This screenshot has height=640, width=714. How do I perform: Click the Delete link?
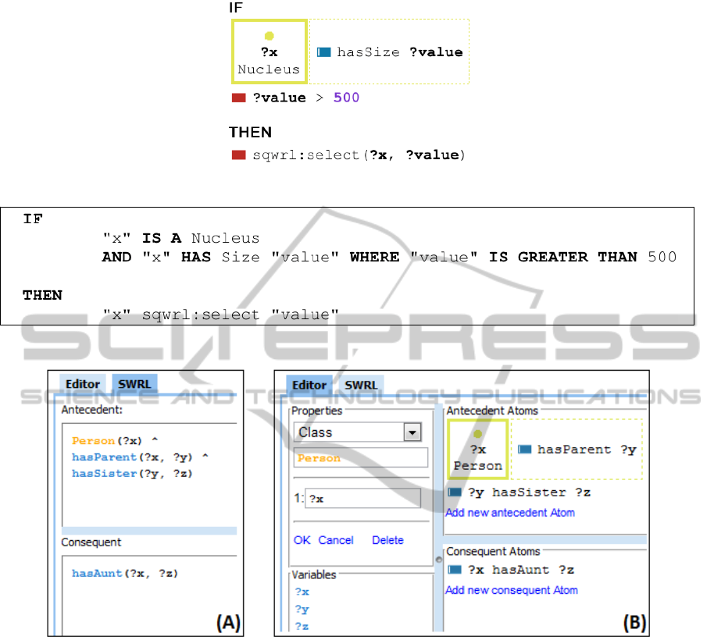tap(387, 540)
